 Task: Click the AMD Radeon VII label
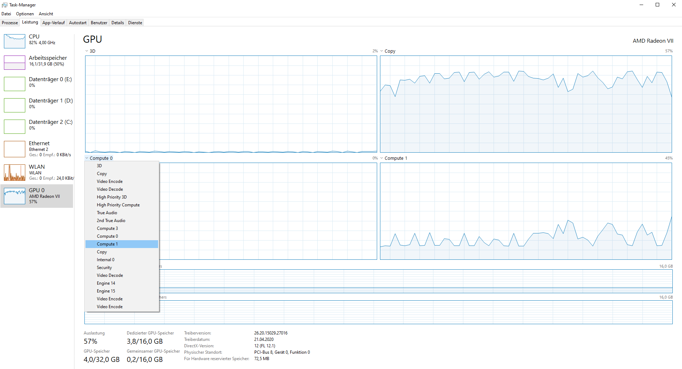point(653,41)
